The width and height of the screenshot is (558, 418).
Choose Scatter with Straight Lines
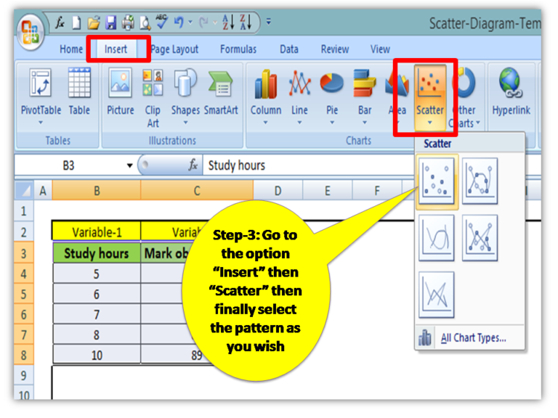point(436,295)
